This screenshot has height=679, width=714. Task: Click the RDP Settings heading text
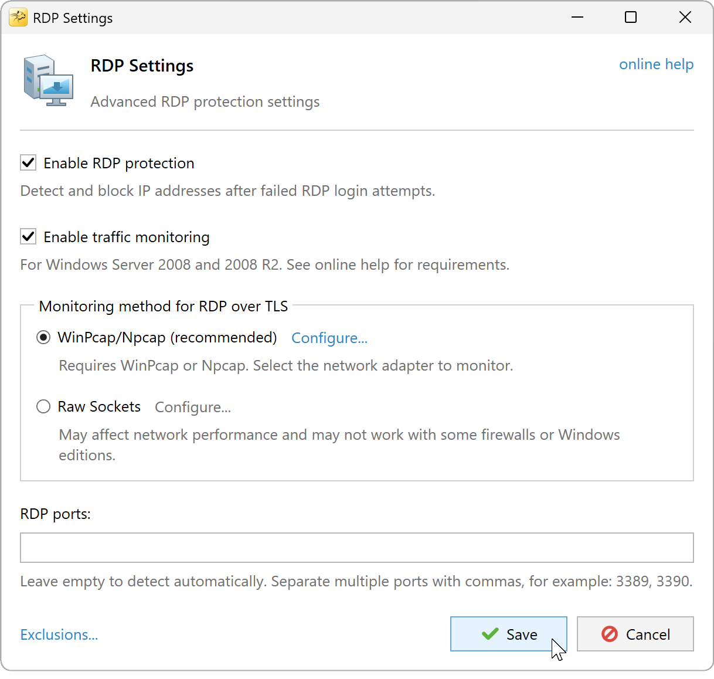142,66
